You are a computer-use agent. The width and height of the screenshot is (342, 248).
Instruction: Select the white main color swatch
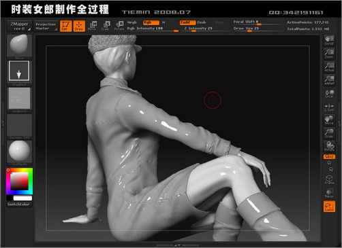pyautogui.click(x=22, y=198)
